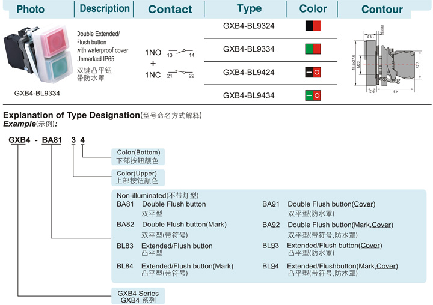Click the GXB4 part of the example code
The height and width of the screenshot is (305, 433).
coord(19,140)
